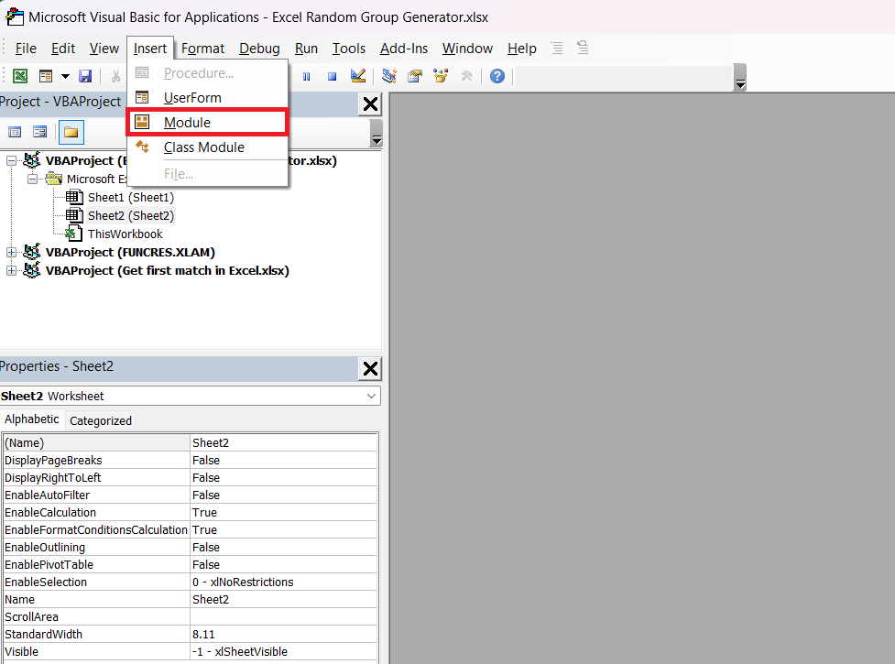Viewport: 895px width, 664px height.
Task: Click the indent icon beside Help menu
Action: pos(557,48)
